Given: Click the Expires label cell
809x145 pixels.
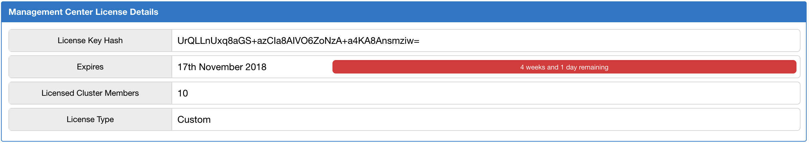Looking at the screenshot, I should 90,67.
